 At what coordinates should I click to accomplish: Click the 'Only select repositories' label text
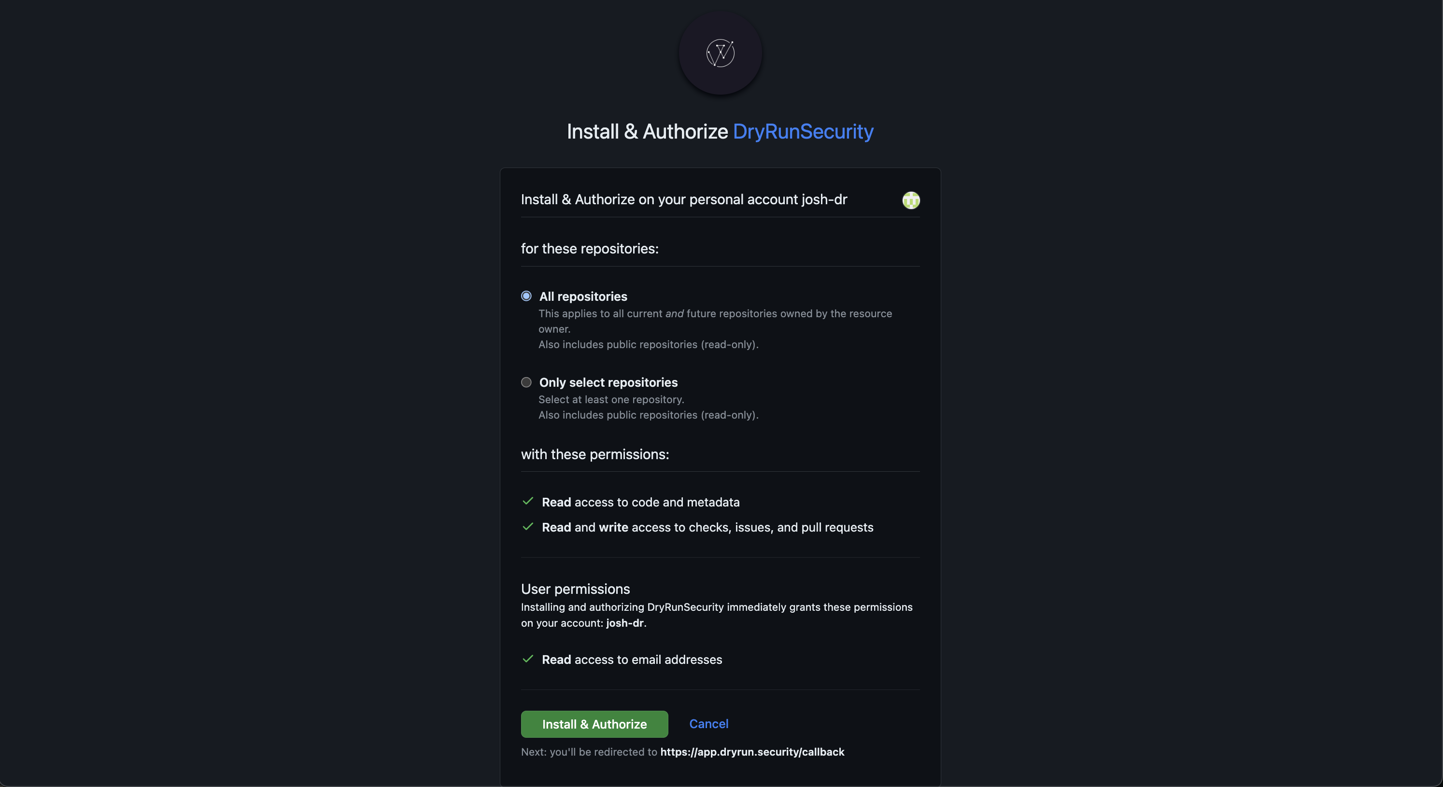[608, 382]
